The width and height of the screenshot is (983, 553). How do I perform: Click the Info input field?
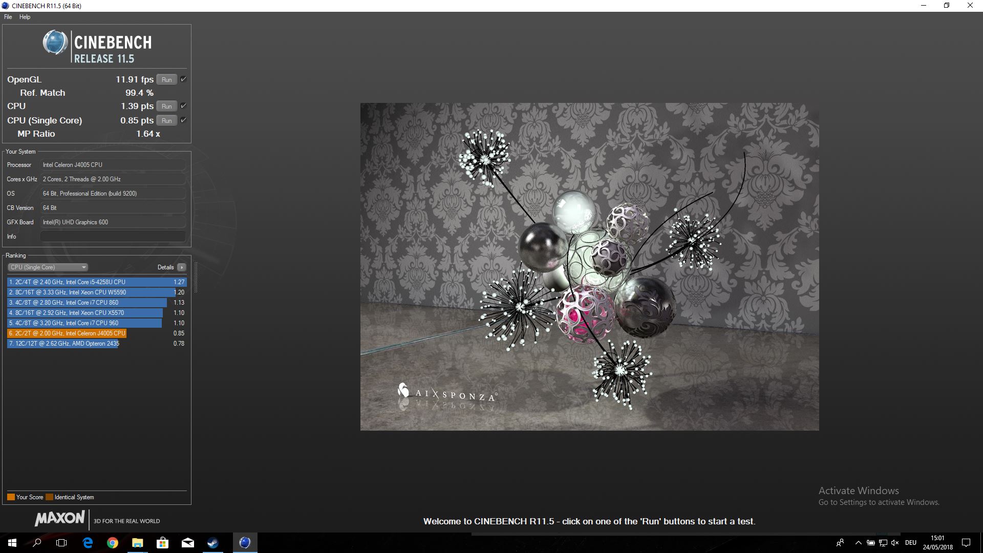113,237
